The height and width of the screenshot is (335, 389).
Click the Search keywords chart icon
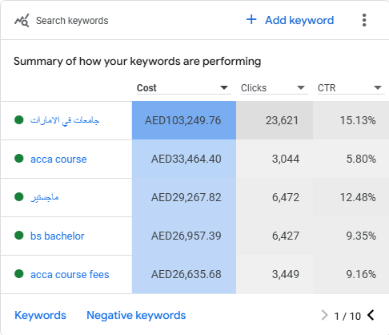[22, 21]
